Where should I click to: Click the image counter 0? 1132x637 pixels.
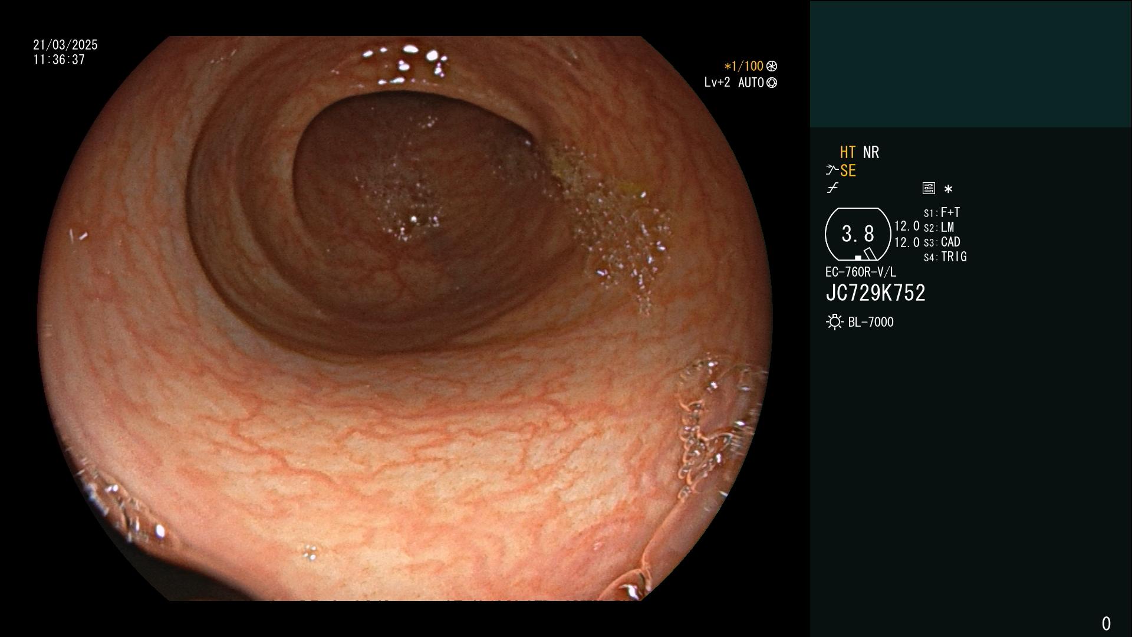point(1106,623)
